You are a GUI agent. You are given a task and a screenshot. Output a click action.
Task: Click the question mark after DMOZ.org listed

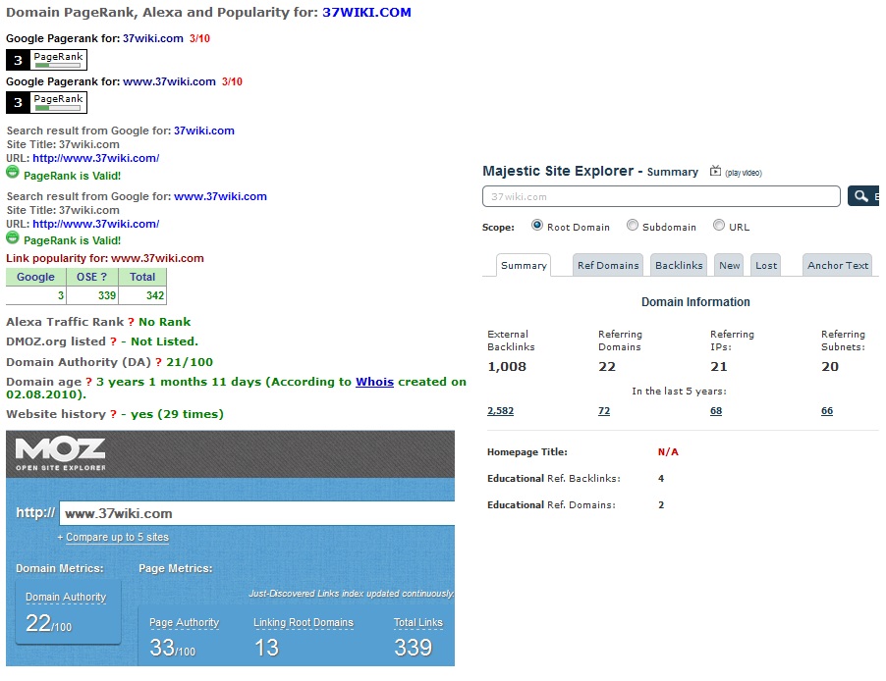pos(113,341)
